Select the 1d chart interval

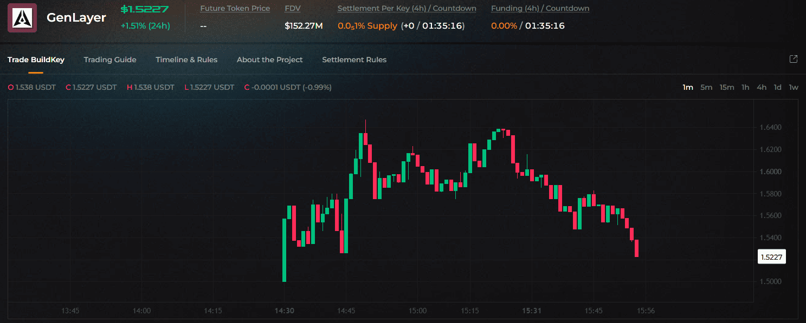tap(777, 87)
